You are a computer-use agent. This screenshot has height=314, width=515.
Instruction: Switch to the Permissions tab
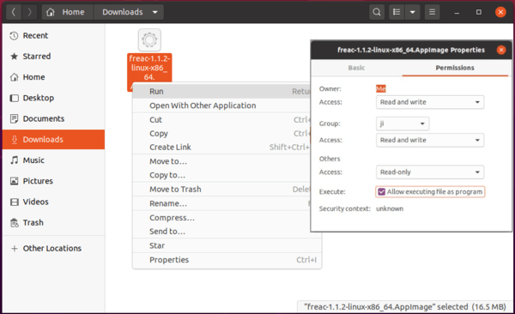coord(455,68)
